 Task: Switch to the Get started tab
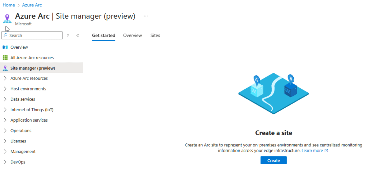coord(103,36)
